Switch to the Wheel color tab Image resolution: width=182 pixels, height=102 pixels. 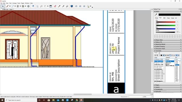pyautogui.click(x=157, y=18)
